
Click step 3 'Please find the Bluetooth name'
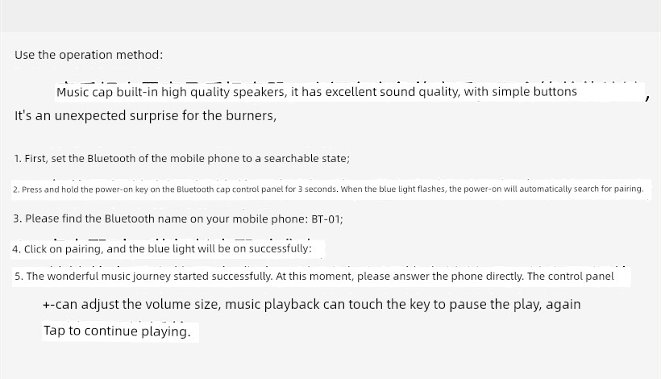(x=178, y=219)
